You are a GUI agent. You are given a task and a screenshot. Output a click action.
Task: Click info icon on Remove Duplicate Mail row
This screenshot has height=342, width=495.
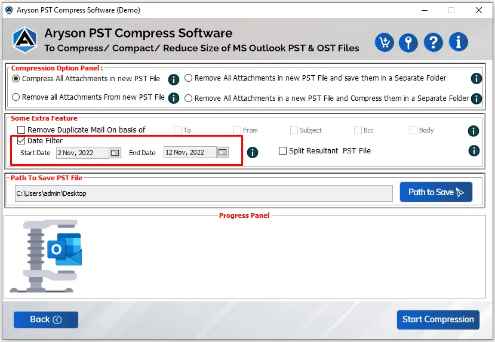474,131
